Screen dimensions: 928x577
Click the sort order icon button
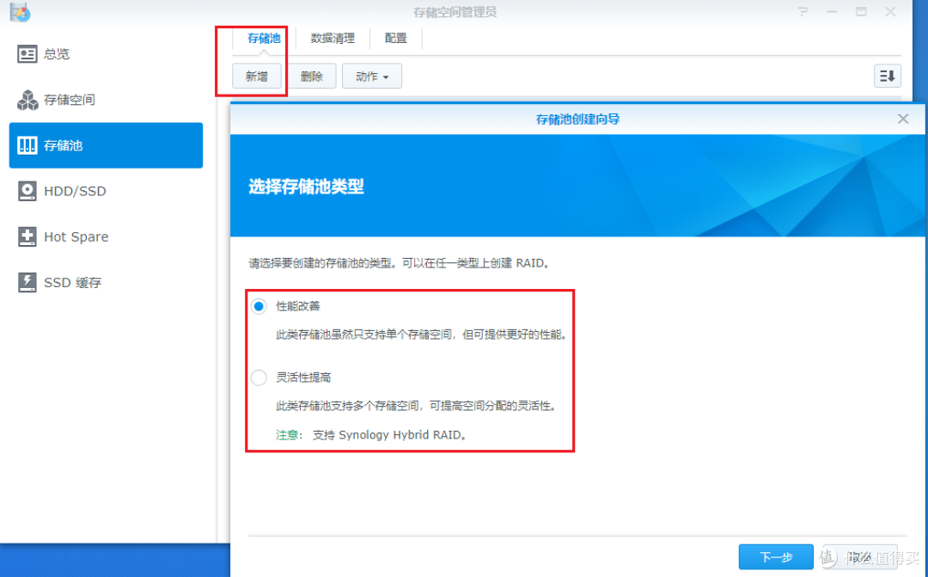tap(887, 76)
